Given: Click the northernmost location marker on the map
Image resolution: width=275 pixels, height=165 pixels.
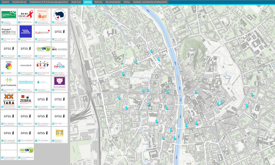Looking at the screenshot, I should click(x=151, y=51).
